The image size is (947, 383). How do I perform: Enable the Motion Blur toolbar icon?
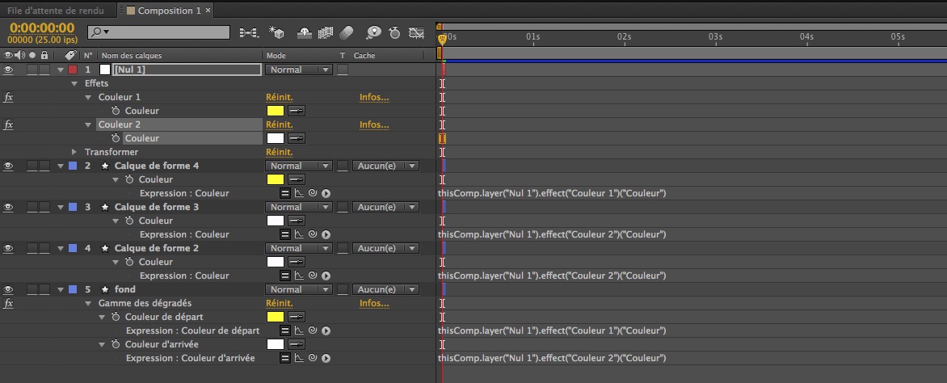(347, 33)
